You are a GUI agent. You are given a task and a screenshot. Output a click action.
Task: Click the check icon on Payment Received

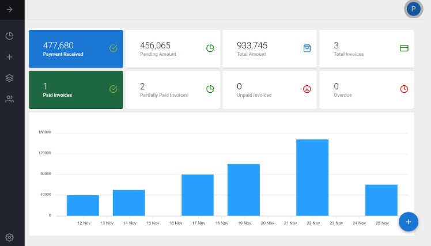114,48
